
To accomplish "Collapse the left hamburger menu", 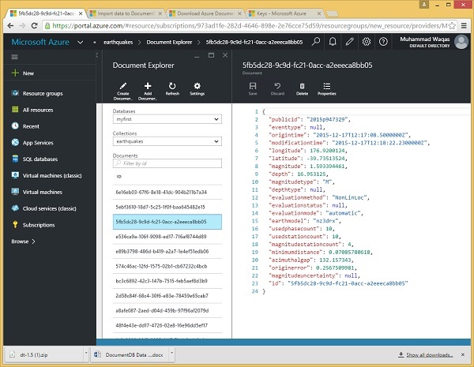I will [13, 57].
